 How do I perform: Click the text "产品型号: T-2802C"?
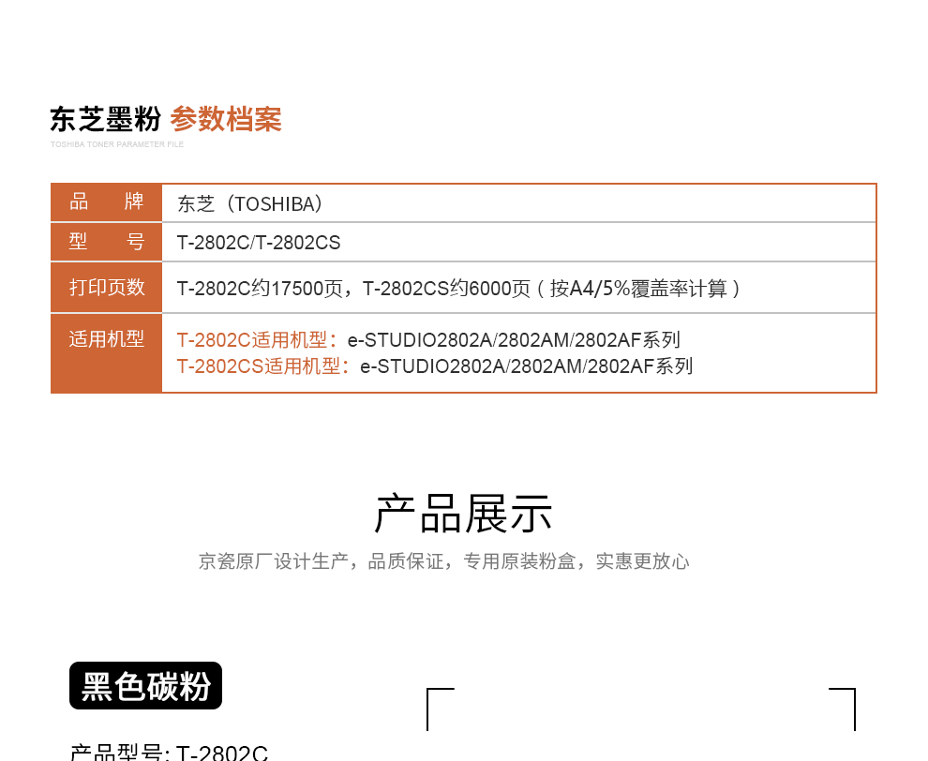pos(169,752)
